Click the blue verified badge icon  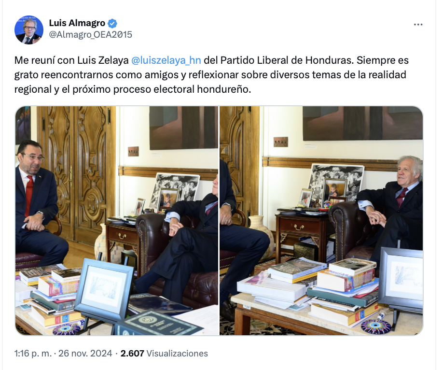[x=112, y=23]
